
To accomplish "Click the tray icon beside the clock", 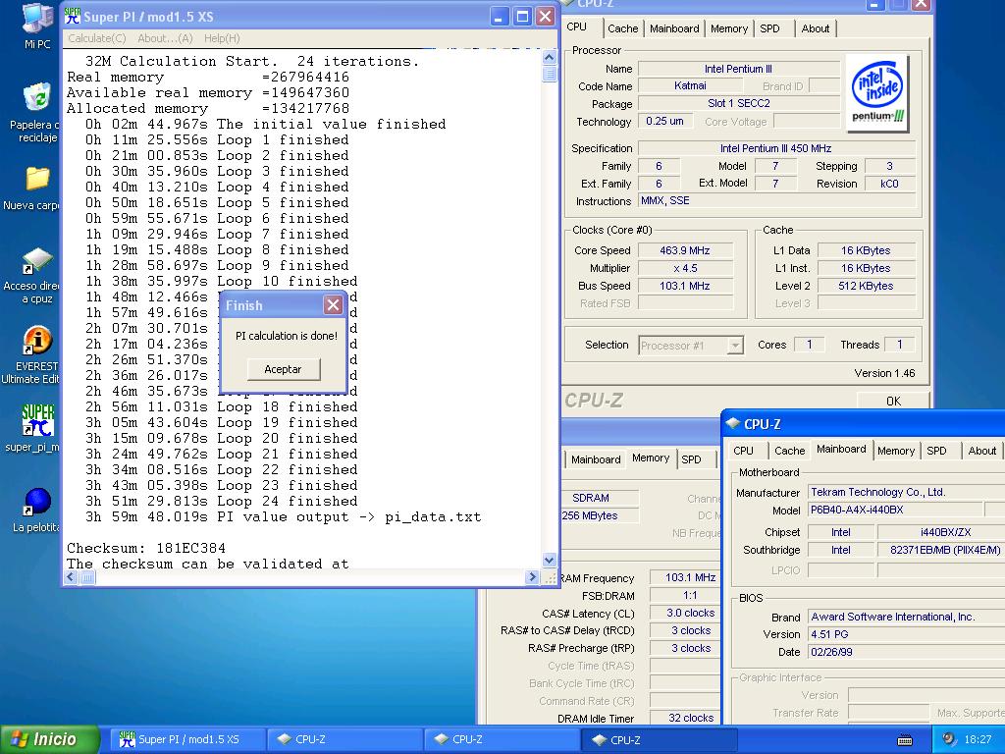I will (949, 739).
